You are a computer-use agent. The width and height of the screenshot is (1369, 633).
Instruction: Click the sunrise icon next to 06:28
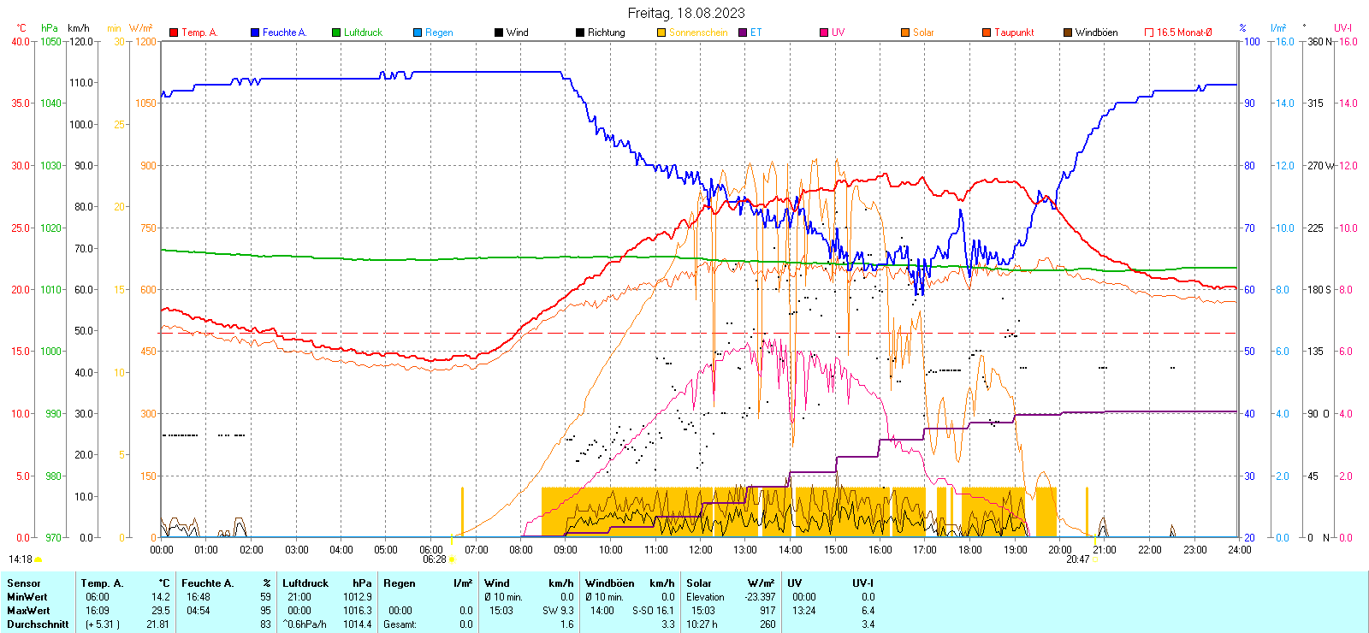(453, 559)
